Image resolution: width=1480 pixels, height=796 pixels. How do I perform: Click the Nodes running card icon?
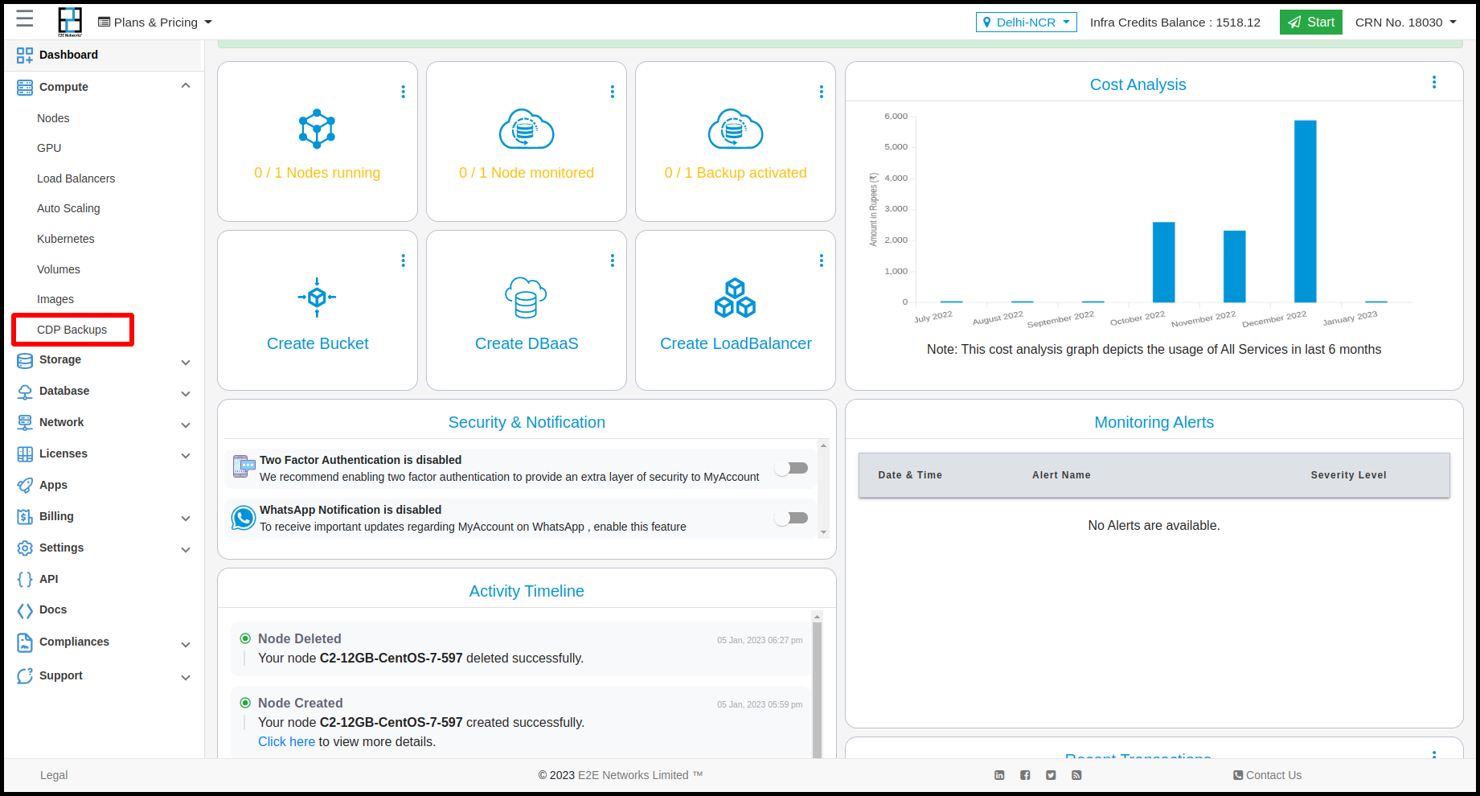318,129
